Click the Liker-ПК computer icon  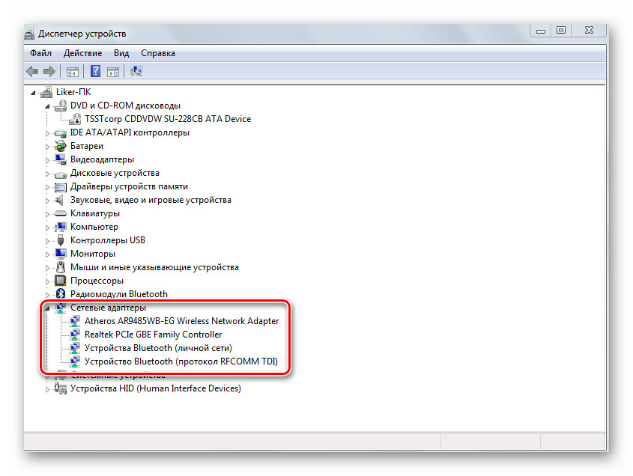47,92
